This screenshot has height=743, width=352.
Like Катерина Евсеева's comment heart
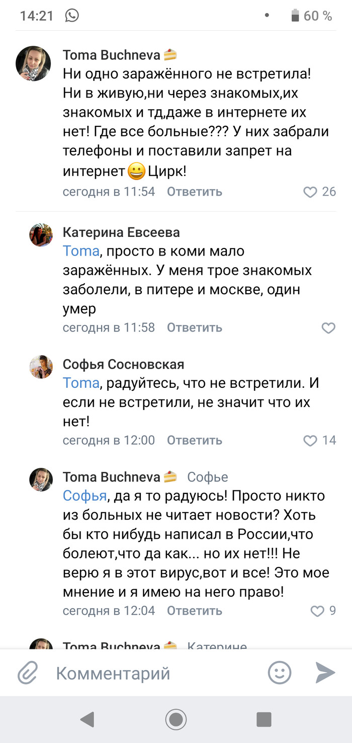(328, 328)
